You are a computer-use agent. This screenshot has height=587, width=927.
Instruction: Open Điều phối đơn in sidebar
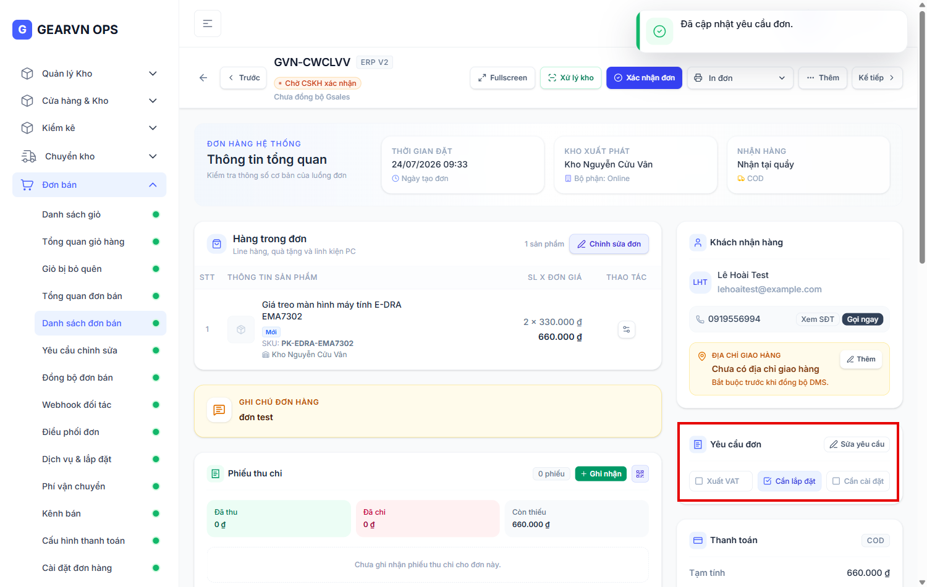100,432
